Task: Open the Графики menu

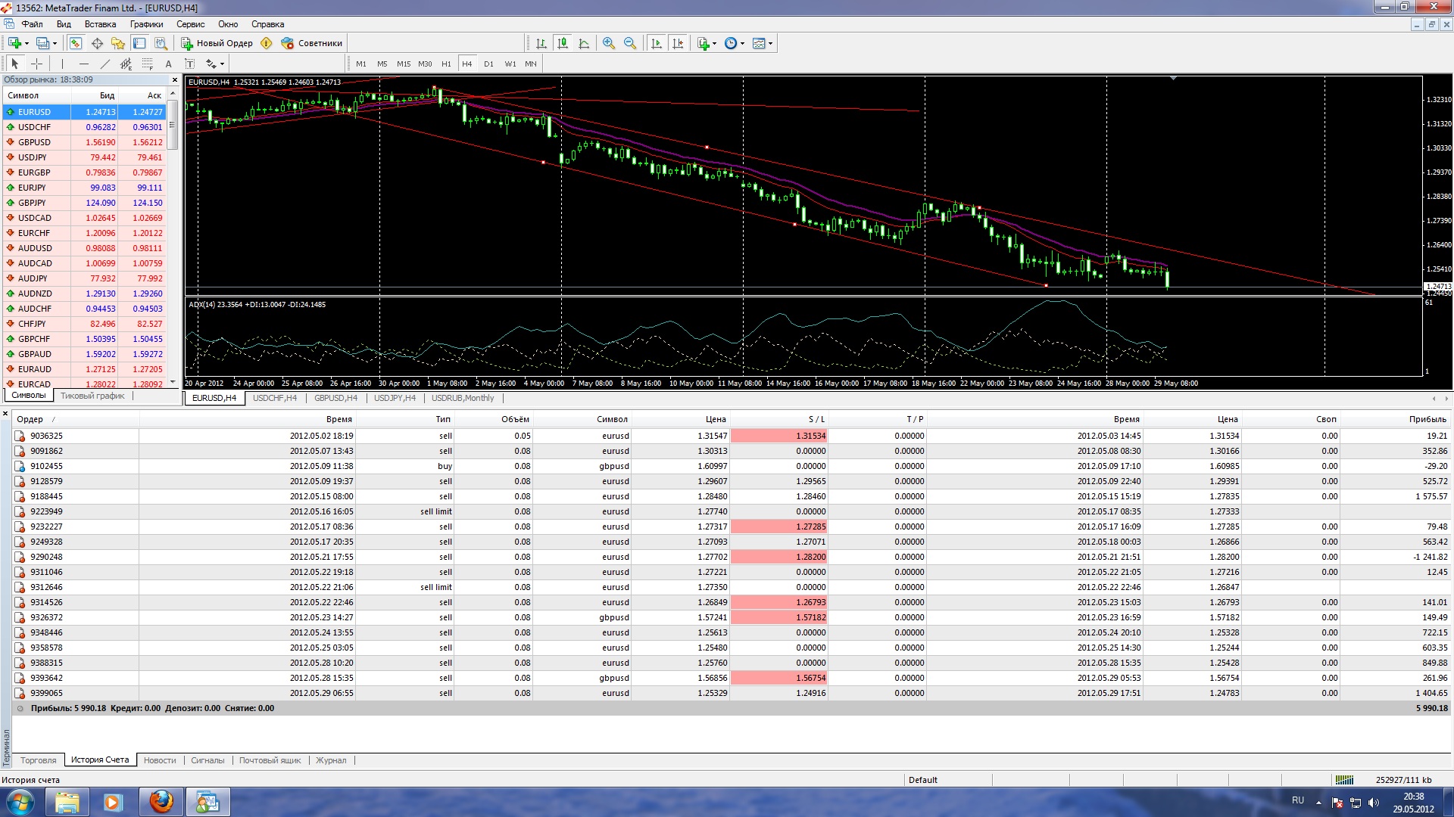Action: click(146, 24)
